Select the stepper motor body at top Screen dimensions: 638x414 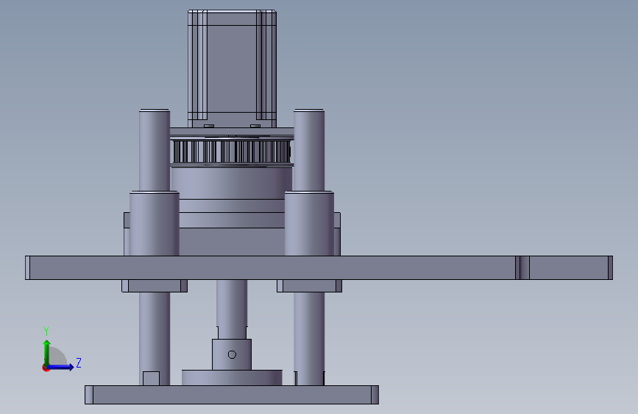pos(232,69)
